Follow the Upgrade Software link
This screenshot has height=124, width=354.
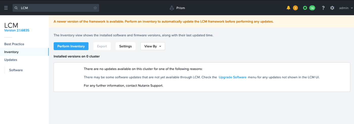[232, 77]
